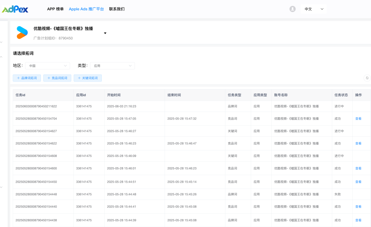
Task: Open the 中文 language selector
Action: pos(314,9)
